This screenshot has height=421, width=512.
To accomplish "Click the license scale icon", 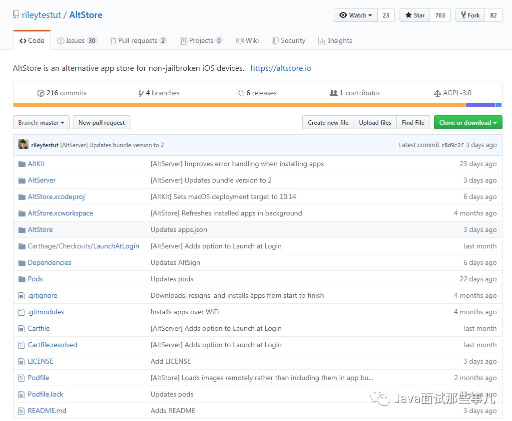I will (437, 93).
